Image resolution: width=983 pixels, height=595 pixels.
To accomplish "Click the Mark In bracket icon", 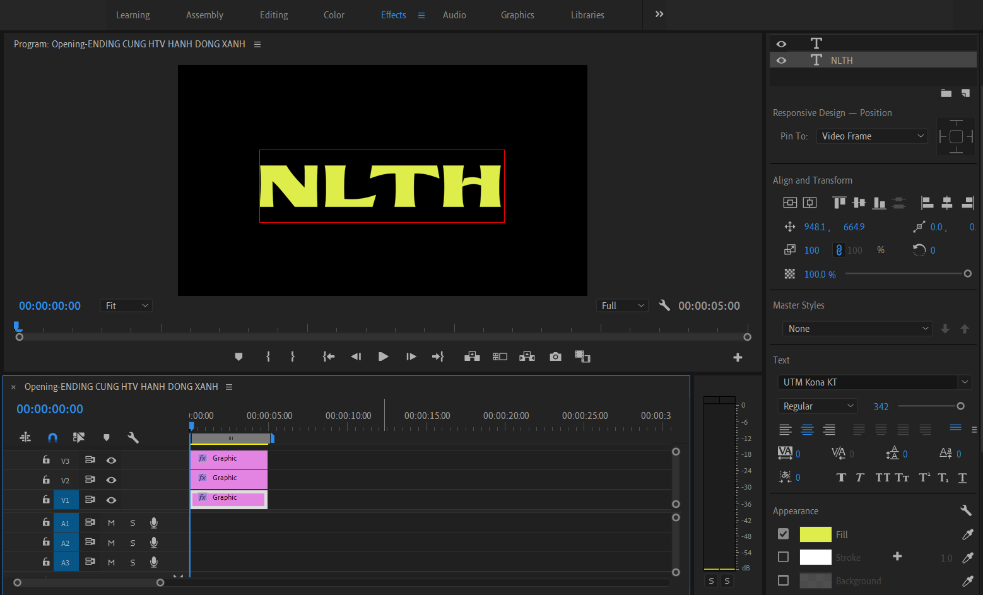I will coord(268,356).
